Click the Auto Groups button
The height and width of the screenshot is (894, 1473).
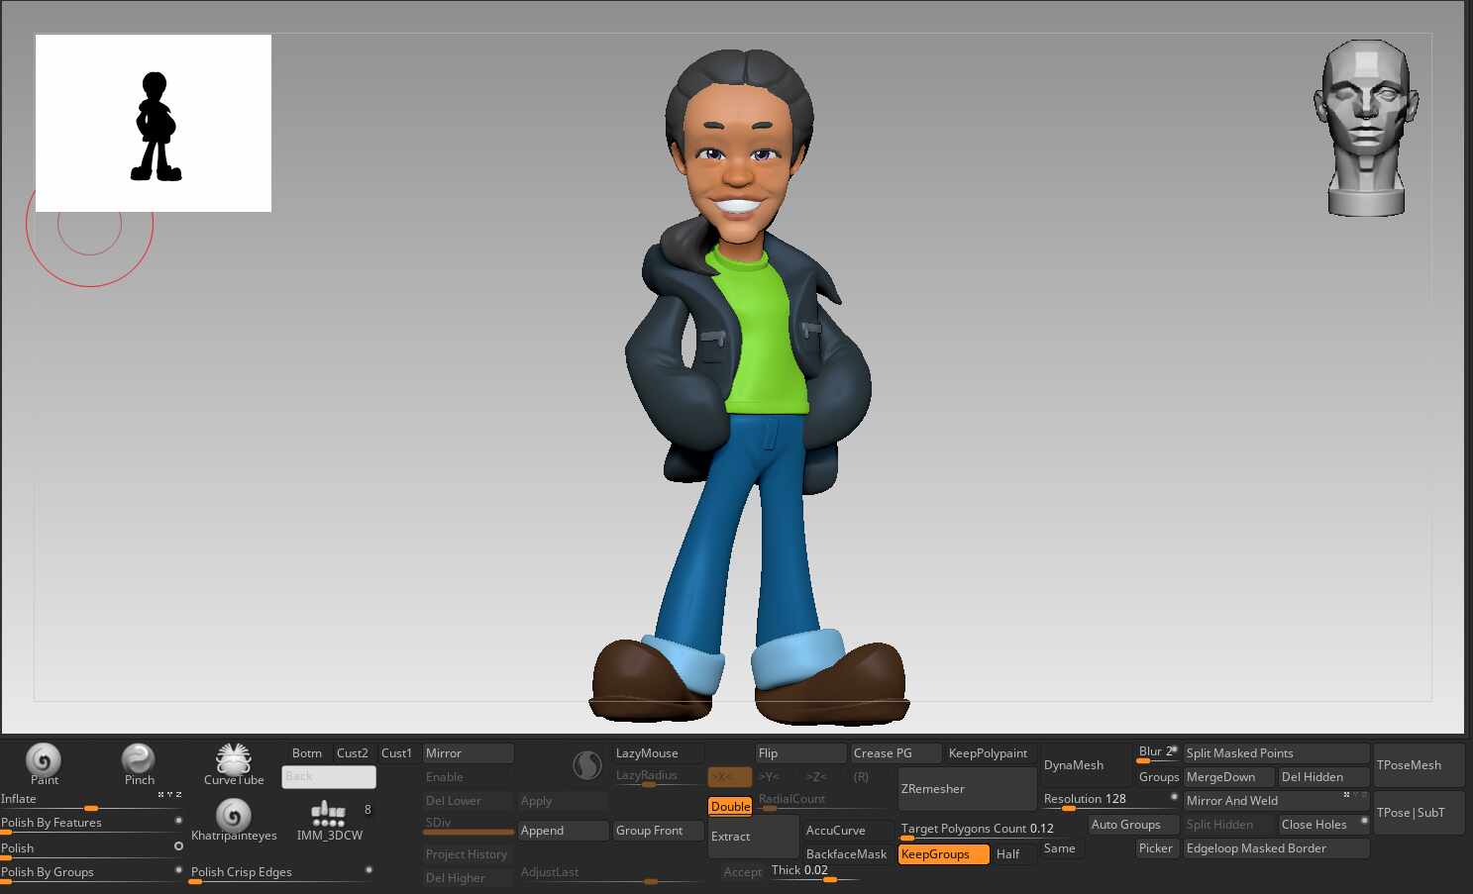pos(1133,825)
